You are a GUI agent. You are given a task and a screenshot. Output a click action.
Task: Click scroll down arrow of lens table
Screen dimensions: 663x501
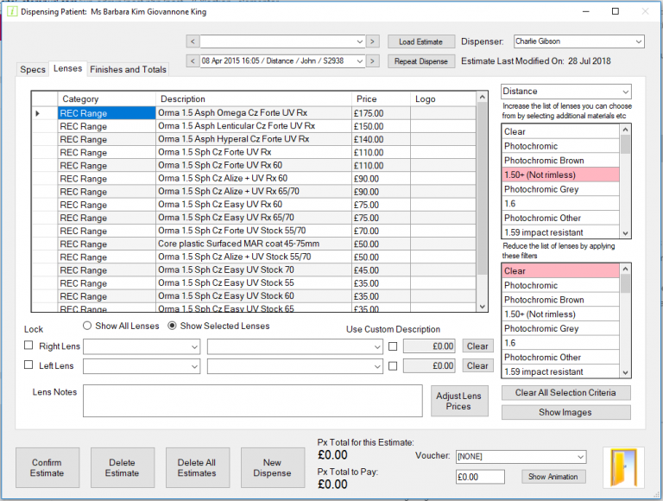[x=482, y=307]
